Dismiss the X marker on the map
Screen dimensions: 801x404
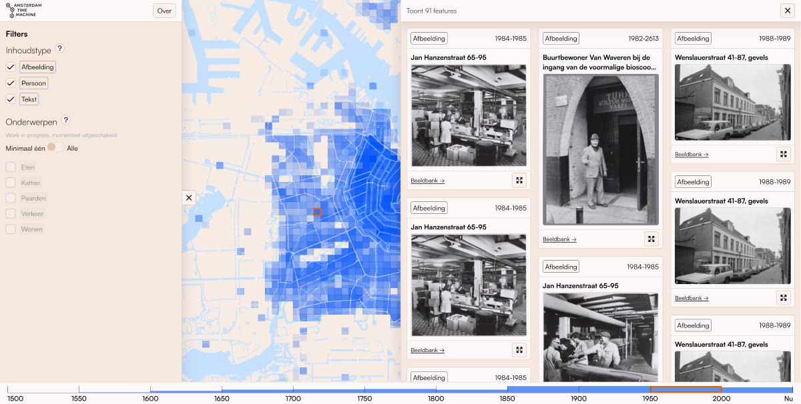pos(189,197)
